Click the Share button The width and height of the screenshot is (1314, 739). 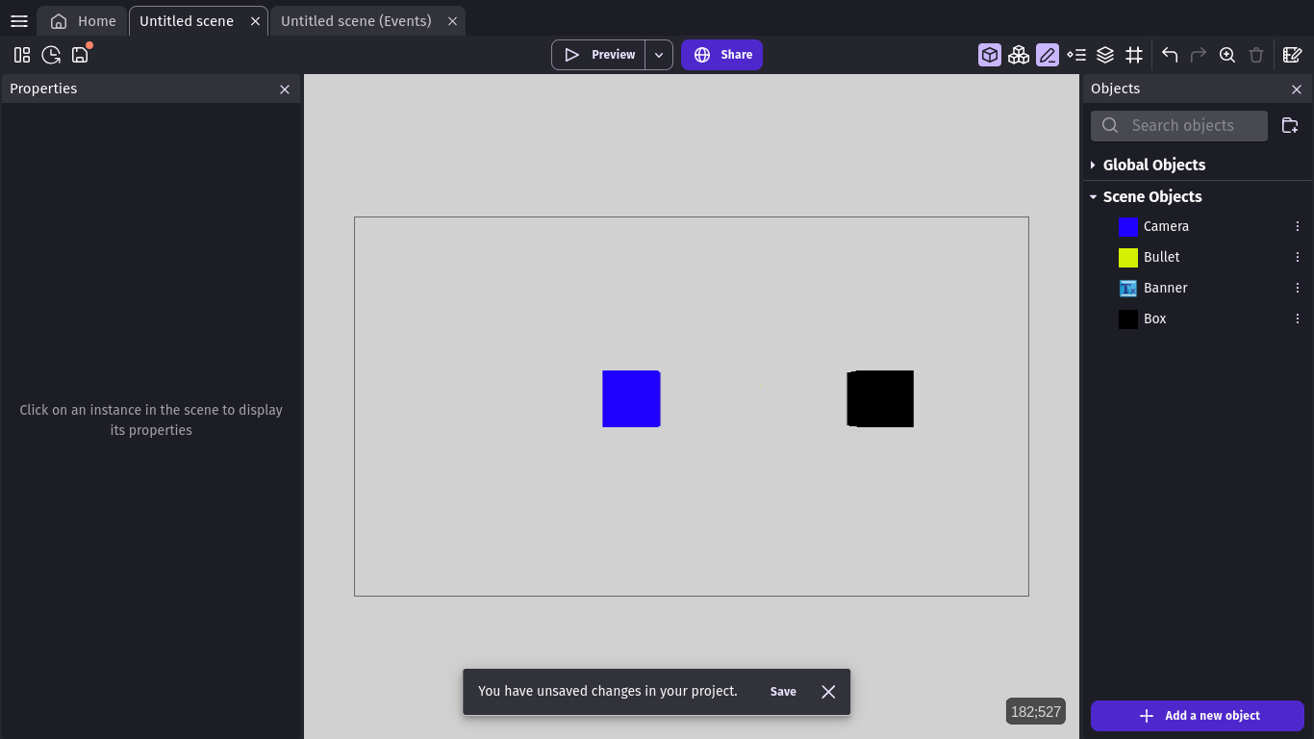tap(721, 55)
